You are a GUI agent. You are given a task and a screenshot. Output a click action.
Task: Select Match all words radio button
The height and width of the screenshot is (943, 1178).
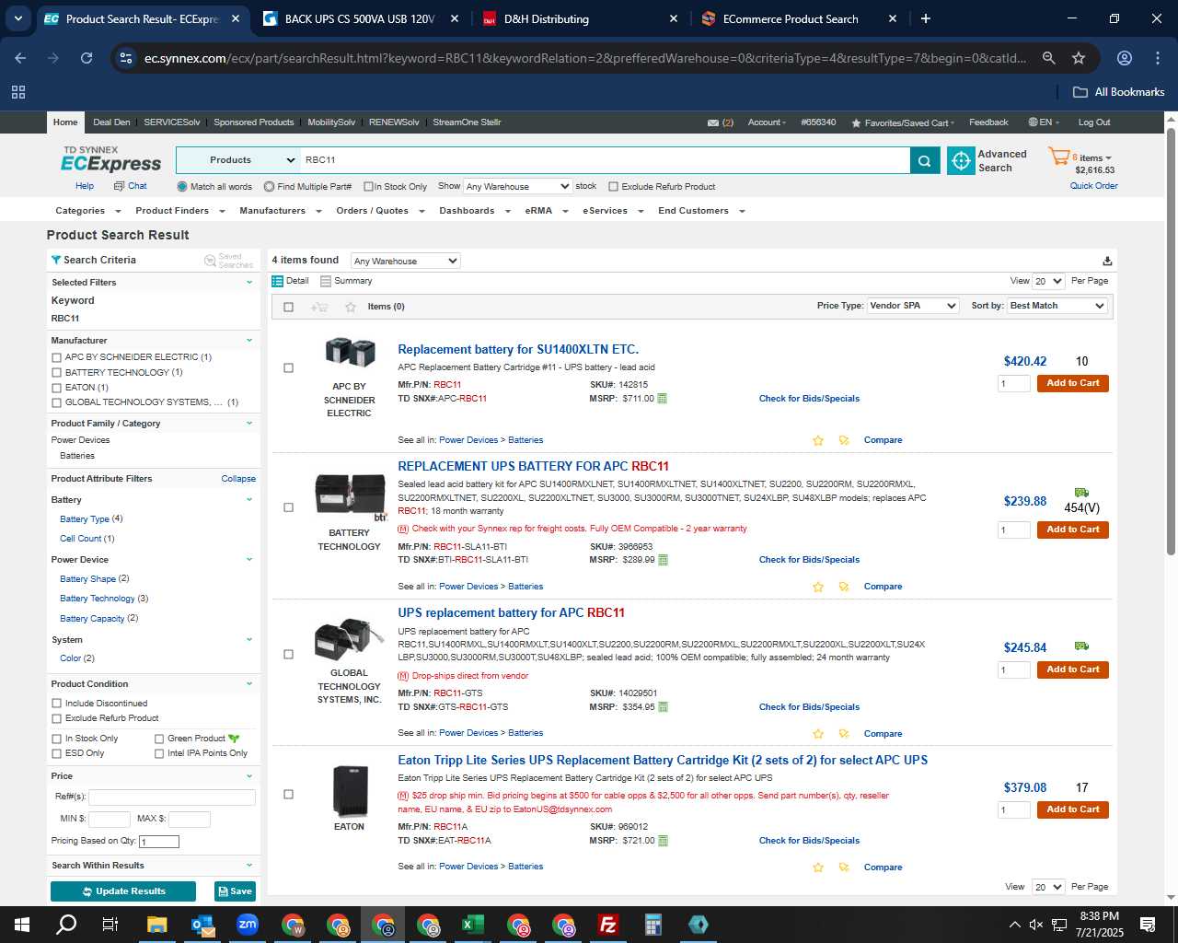click(182, 187)
